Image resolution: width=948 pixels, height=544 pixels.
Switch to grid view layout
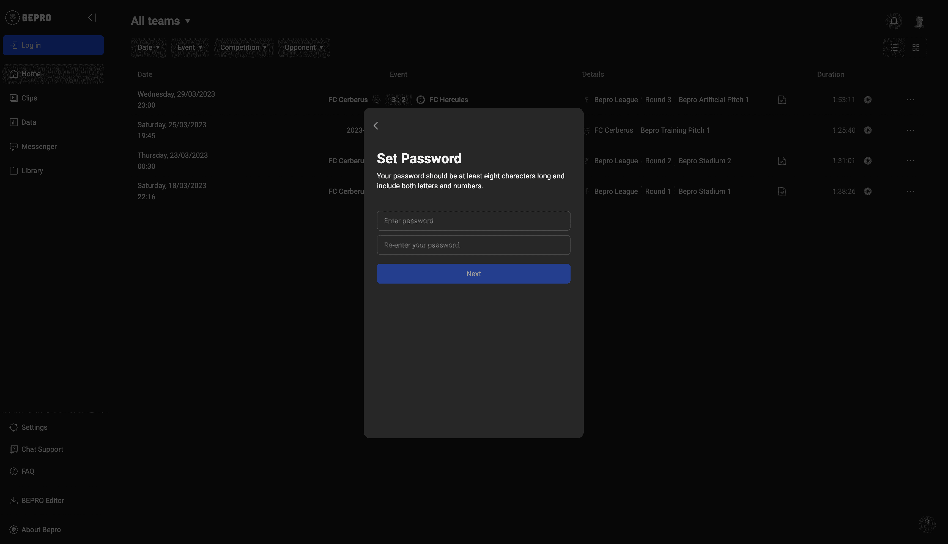click(916, 47)
